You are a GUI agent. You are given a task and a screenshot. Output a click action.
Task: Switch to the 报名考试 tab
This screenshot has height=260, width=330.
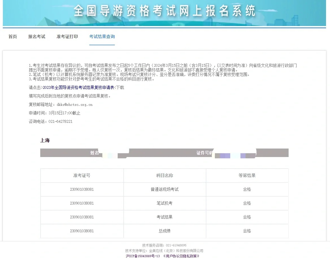37,36
